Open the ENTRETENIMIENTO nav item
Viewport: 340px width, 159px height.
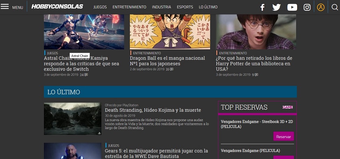pyautogui.click(x=129, y=7)
